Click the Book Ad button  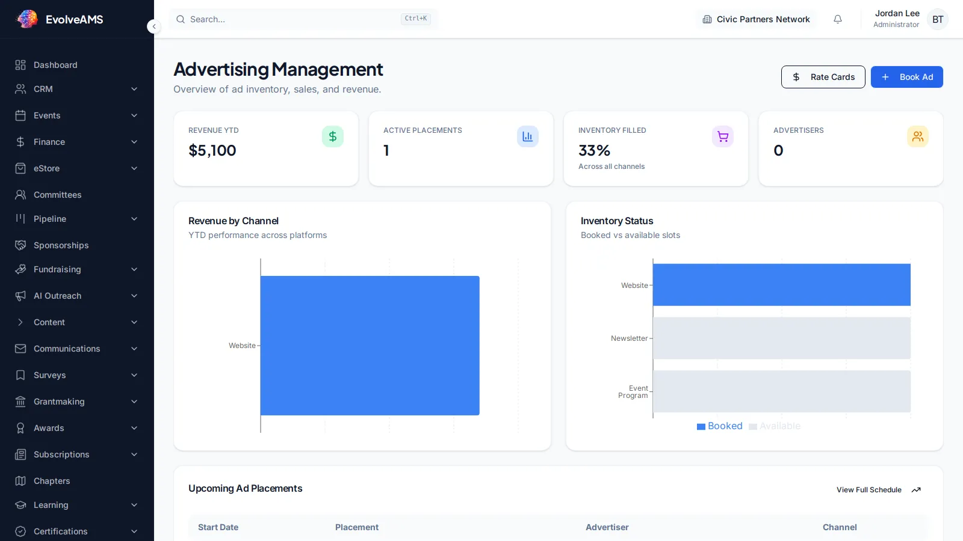pyautogui.click(x=907, y=77)
